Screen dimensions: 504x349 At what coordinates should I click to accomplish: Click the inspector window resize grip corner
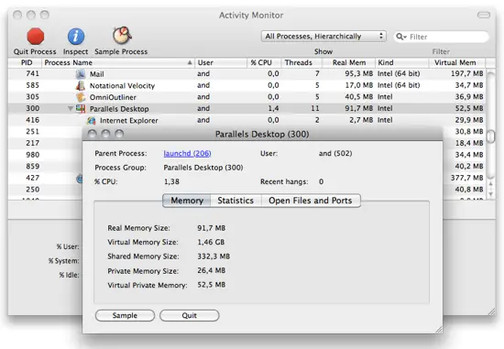[x=439, y=330]
